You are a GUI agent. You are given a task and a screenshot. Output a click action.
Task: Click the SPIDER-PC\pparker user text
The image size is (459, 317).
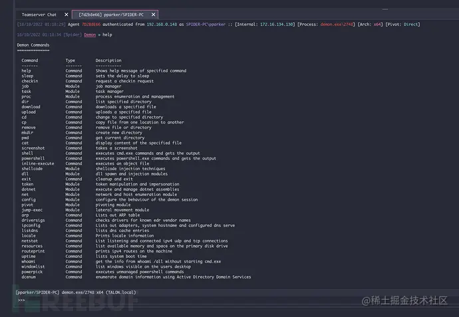pos(206,25)
